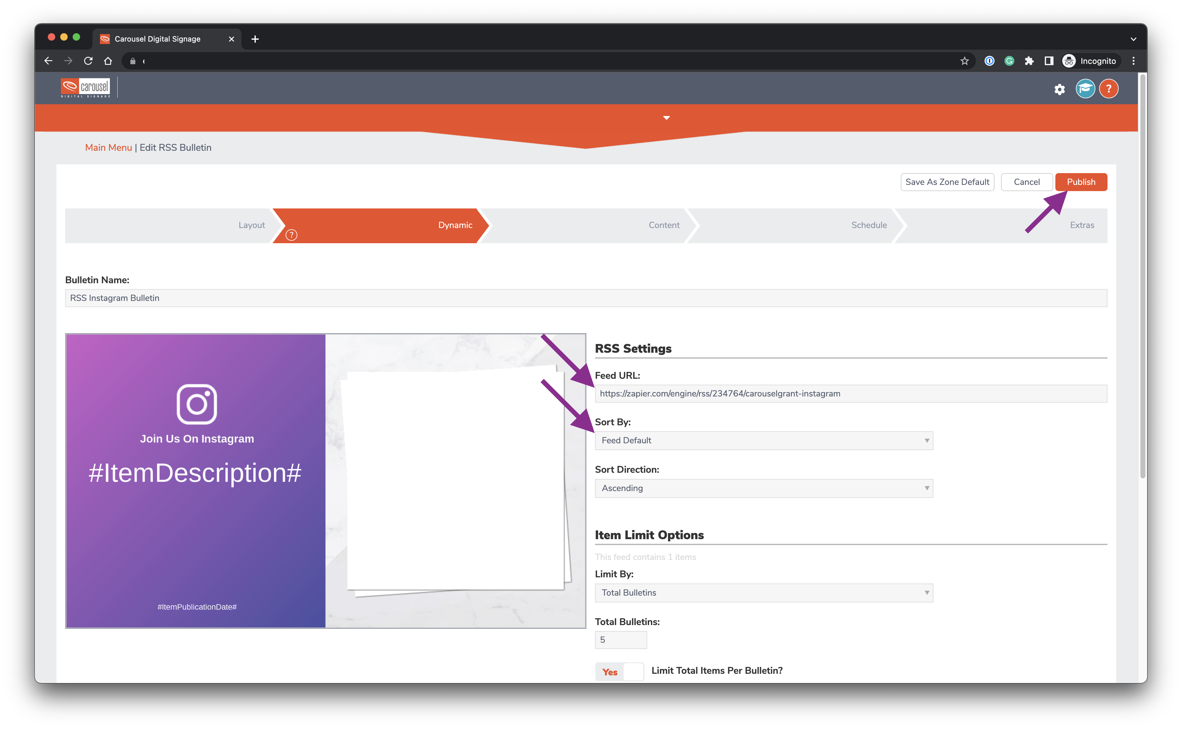
Task: Click the browser forward arrow
Action: click(68, 61)
